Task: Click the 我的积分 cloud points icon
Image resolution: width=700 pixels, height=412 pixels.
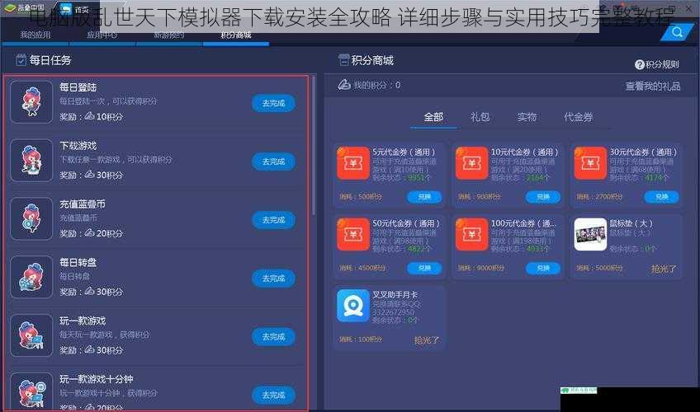Action: click(x=344, y=85)
